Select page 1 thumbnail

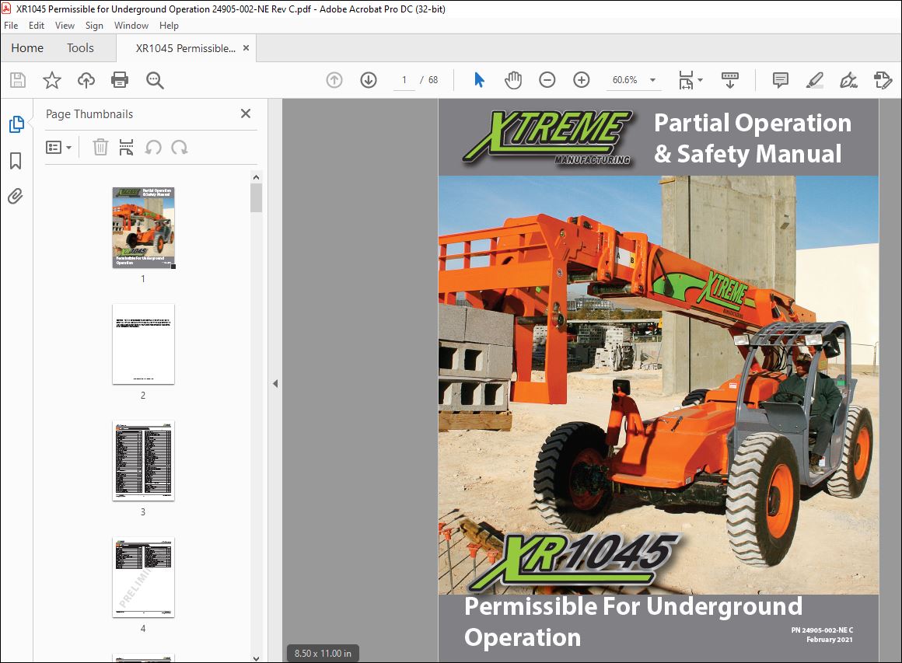143,228
